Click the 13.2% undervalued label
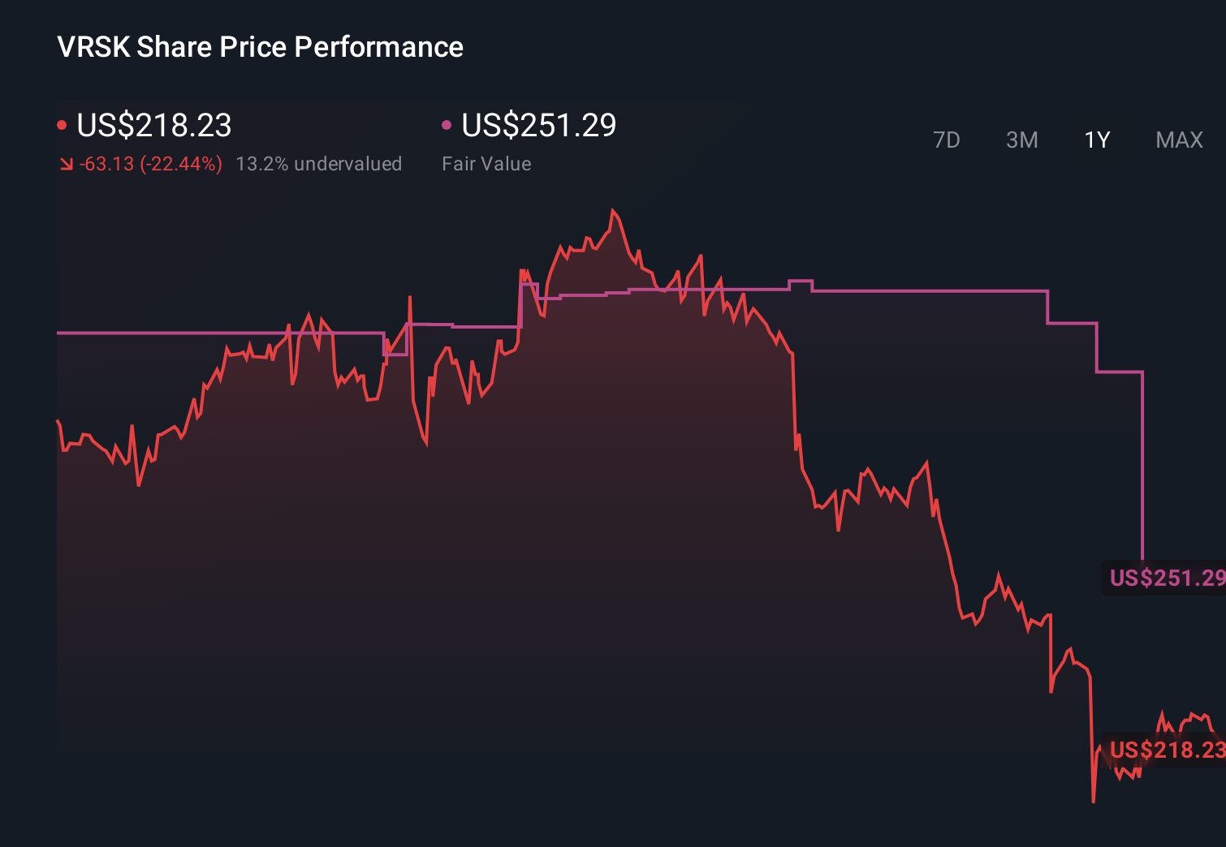Viewport: 1226px width, 847px height. point(319,163)
